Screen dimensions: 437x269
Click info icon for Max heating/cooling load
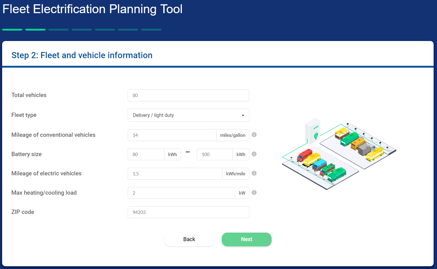point(254,192)
